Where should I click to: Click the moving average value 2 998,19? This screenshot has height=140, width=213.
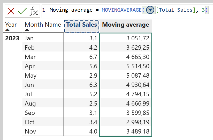138,122
